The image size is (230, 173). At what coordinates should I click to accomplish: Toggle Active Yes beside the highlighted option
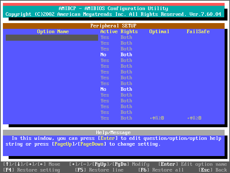pyautogui.click(x=105, y=37)
